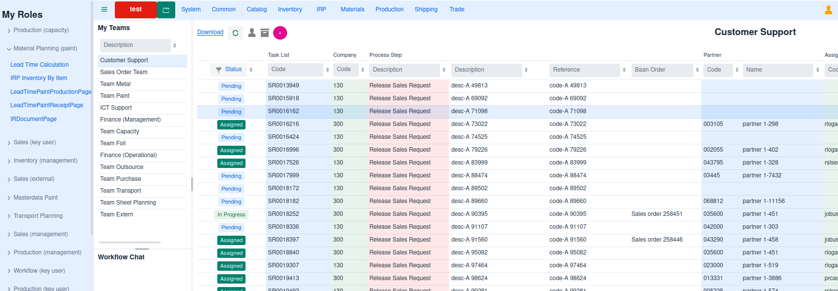The height and width of the screenshot is (291, 838).
Task: Click the Reference filter field
Action: click(585, 70)
